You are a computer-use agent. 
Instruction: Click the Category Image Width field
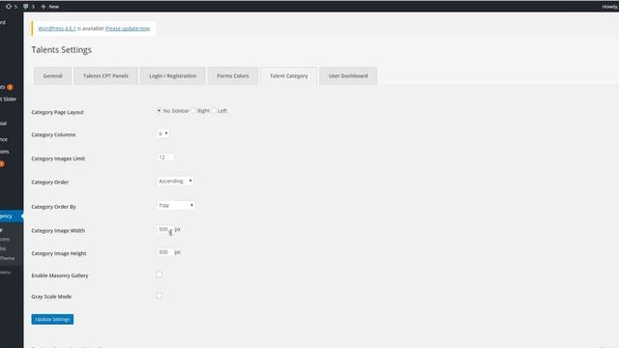pos(165,229)
